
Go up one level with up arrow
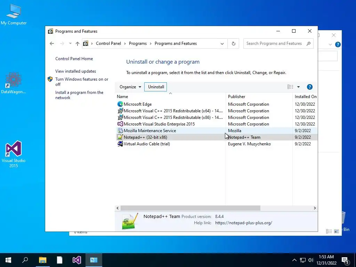click(x=78, y=43)
